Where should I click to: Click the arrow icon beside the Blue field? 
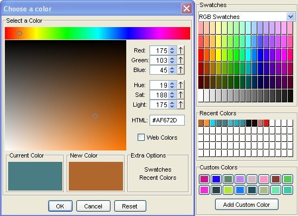tap(181, 70)
